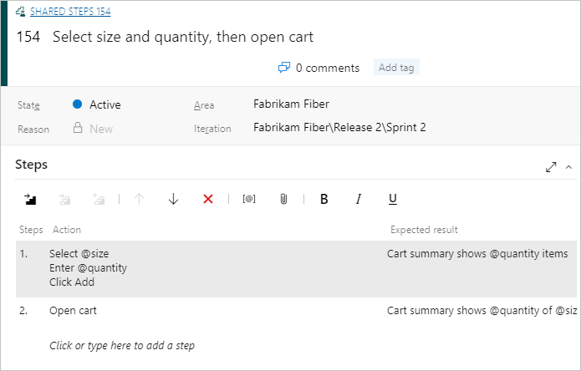This screenshot has width=581, height=371.
Task: Click the title field of item 154
Action: [183, 38]
